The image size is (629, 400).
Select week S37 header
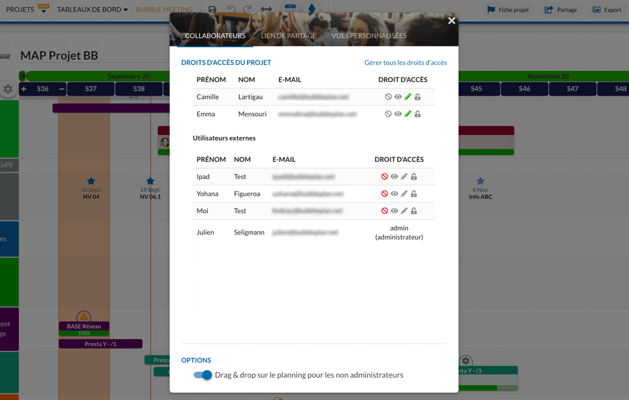tap(90, 89)
